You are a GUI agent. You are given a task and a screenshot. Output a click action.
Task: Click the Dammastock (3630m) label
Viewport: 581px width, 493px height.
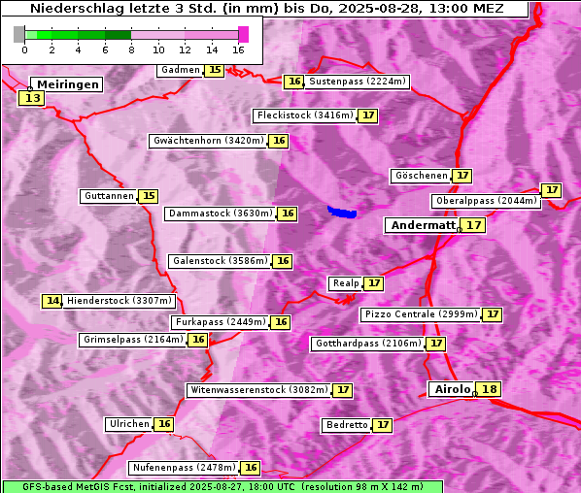click(221, 214)
